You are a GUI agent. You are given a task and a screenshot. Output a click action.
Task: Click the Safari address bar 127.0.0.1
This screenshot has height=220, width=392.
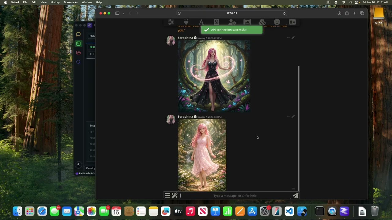click(232, 13)
